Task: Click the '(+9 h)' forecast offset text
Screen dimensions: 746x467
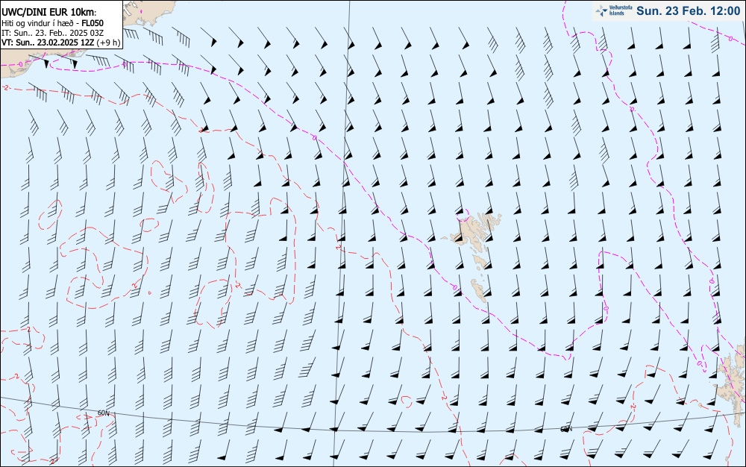Action: click(x=108, y=43)
